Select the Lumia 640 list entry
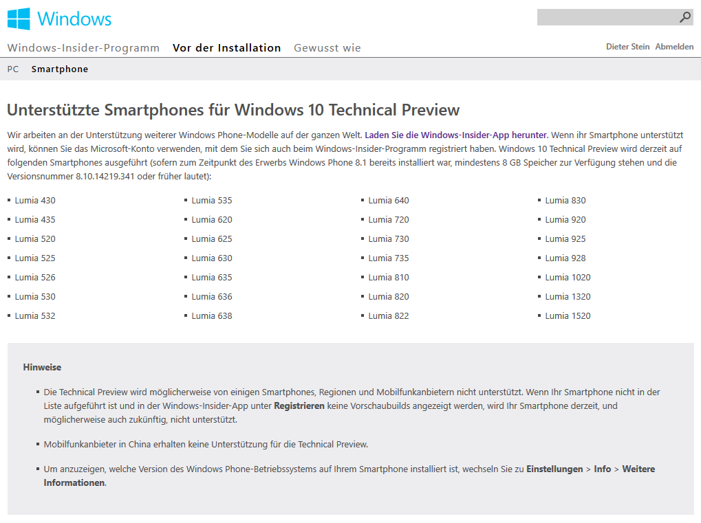Image resolution: width=701 pixels, height=523 pixels. click(x=389, y=201)
